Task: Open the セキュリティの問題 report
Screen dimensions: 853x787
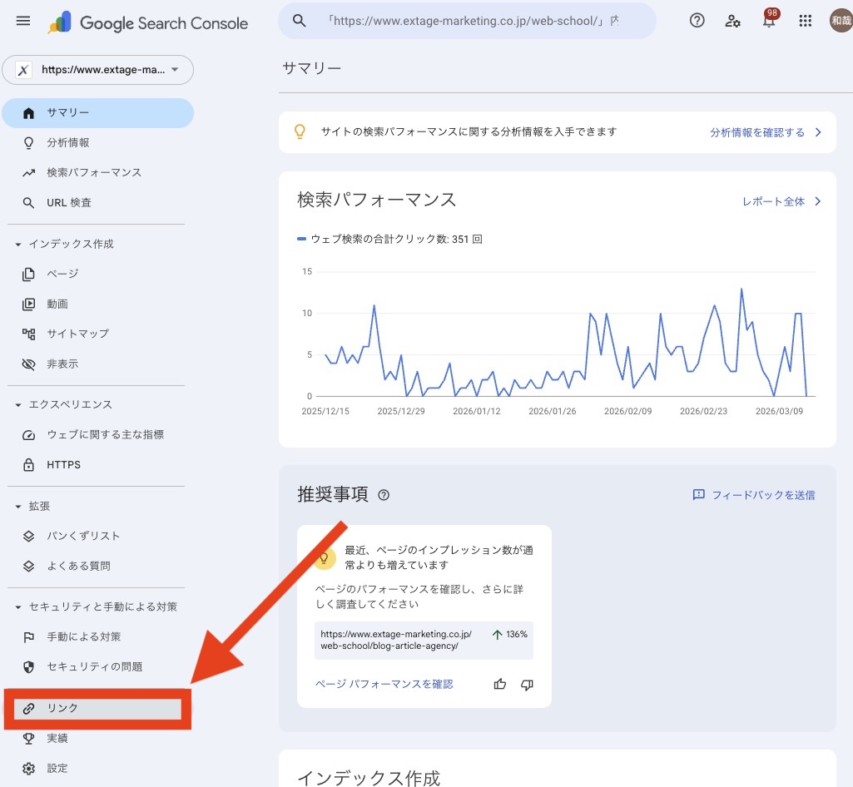Action: (x=94, y=666)
